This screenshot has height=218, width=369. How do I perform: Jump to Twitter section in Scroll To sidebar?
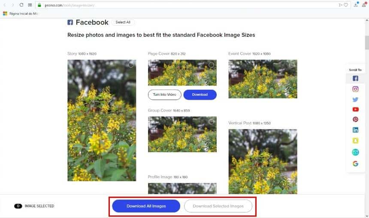(x=355, y=100)
